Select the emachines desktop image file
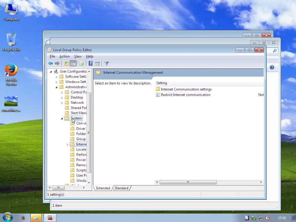This screenshot has width=296, height=222. click(11, 104)
